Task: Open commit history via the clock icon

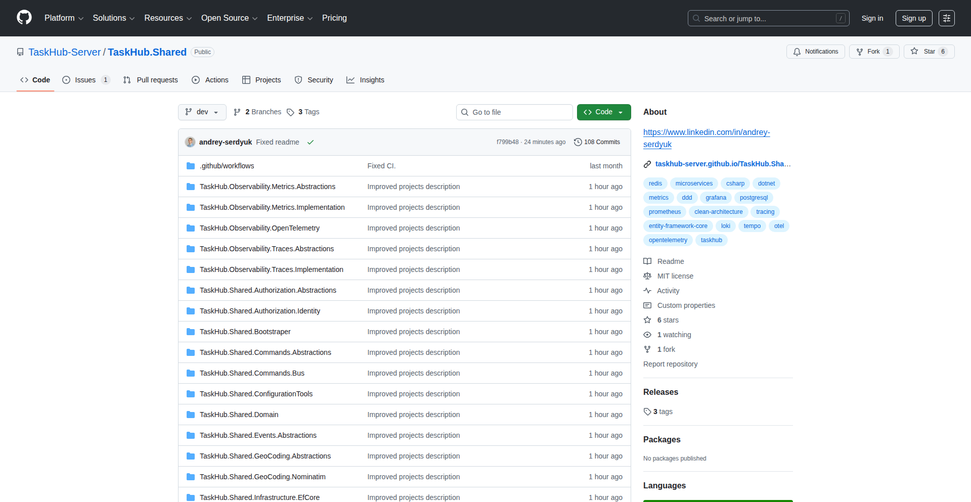Action: 578,142
